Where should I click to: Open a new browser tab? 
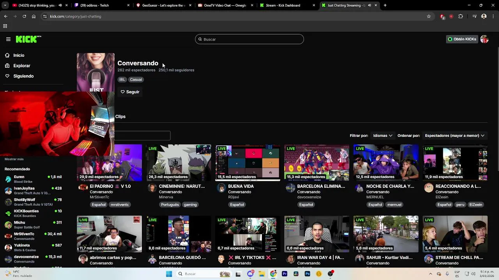point(385,5)
